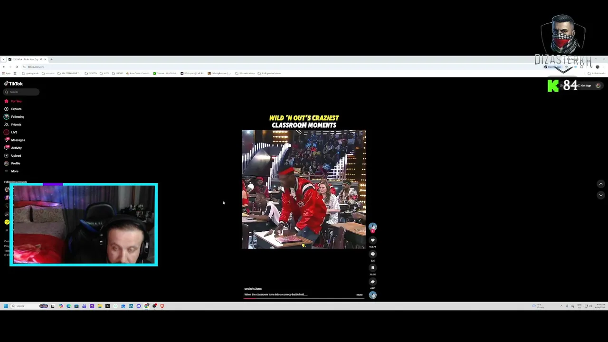Open the gaming tools bookmark folder
Image resolution: width=608 pixels, height=342 pixels.
pos(31,74)
